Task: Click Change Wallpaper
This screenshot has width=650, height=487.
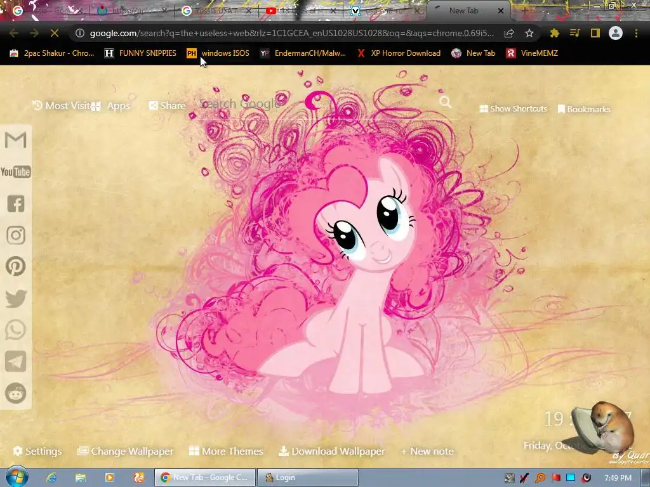Action: click(126, 451)
